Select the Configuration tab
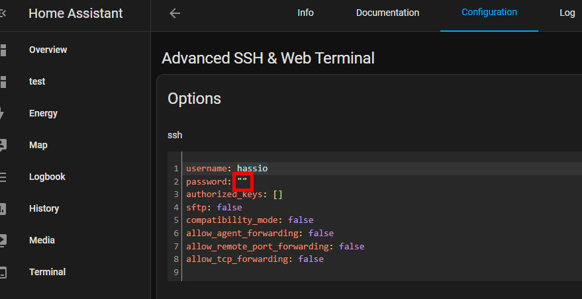This screenshot has height=299, width=582. (489, 13)
